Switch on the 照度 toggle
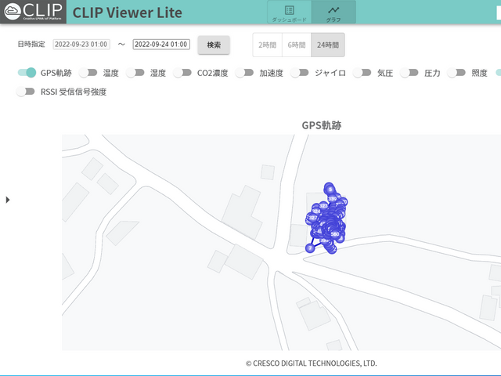The width and height of the screenshot is (501, 376). [x=456, y=73]
